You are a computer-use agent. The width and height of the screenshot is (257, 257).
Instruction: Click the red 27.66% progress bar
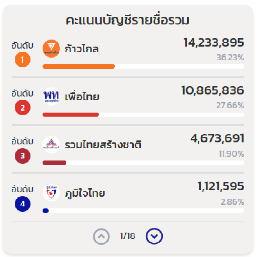coord(143,115)
